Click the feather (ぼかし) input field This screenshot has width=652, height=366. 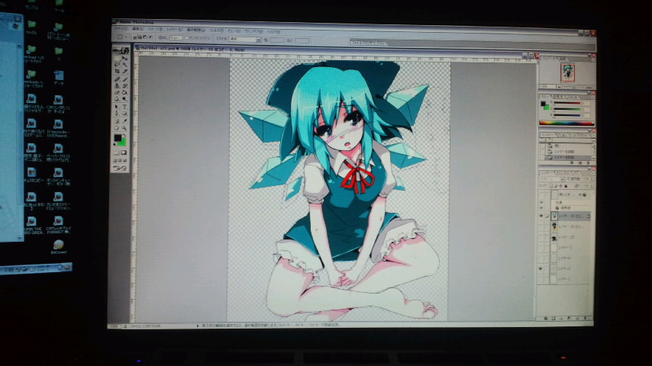point(176,38)
